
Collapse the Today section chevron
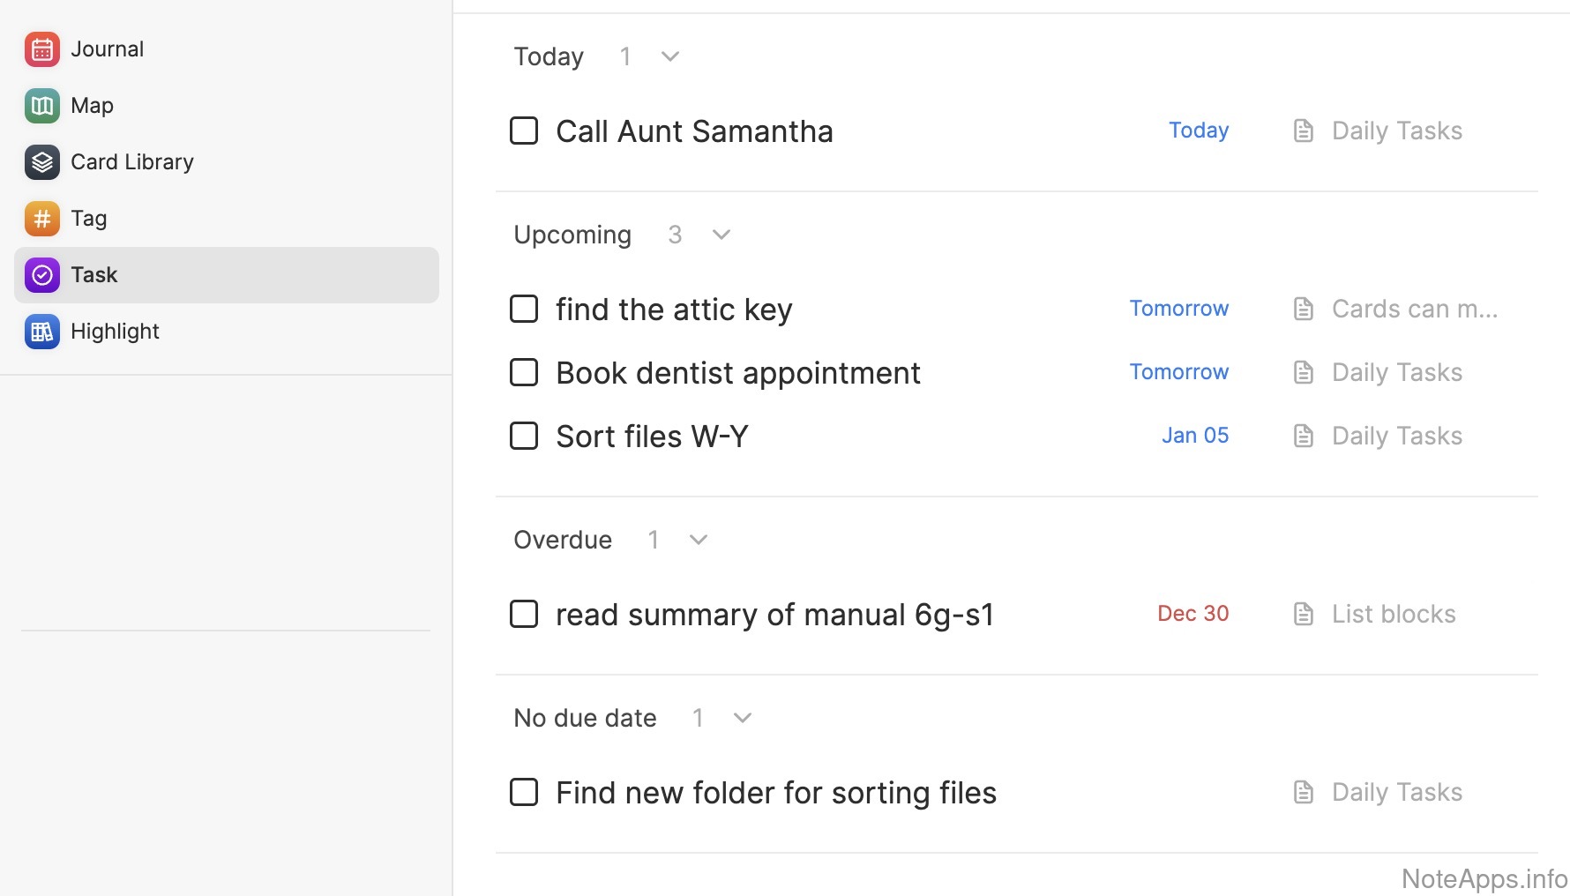(670, 56)
